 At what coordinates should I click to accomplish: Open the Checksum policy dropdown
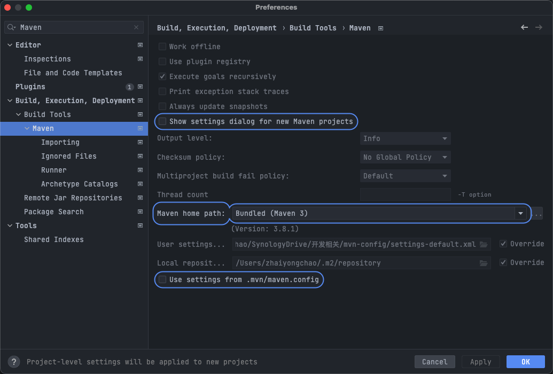[405, 157]
